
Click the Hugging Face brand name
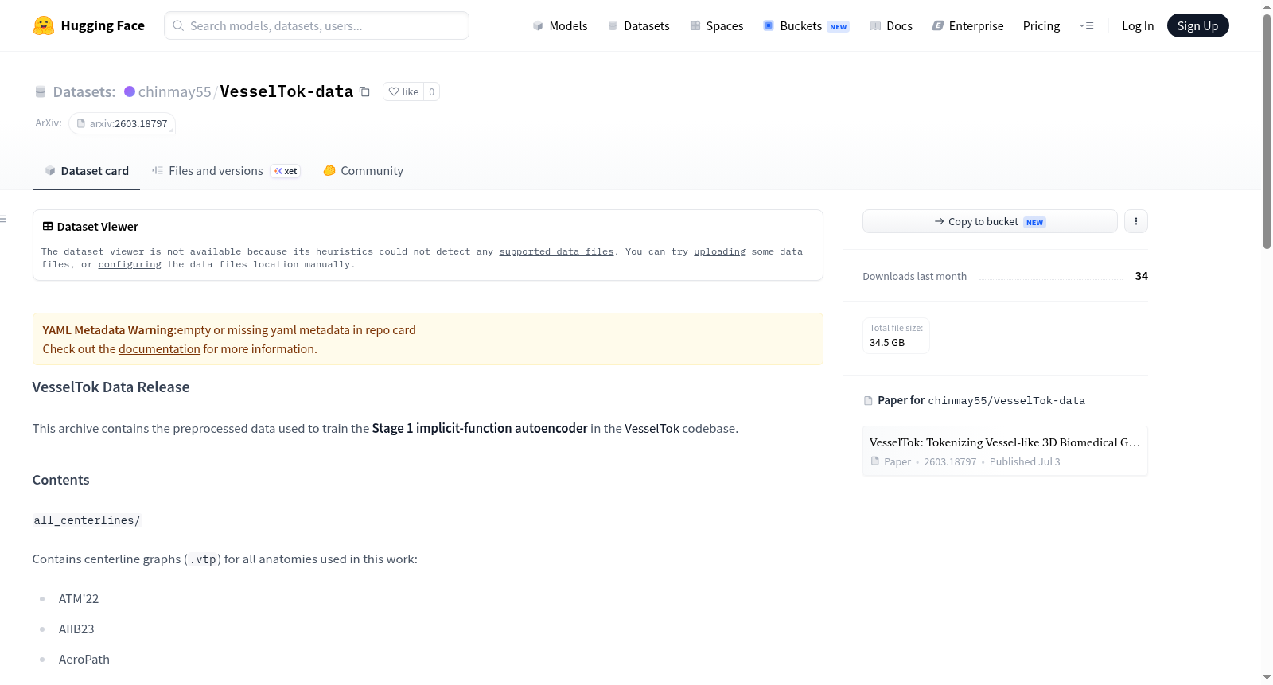point(103,25)
